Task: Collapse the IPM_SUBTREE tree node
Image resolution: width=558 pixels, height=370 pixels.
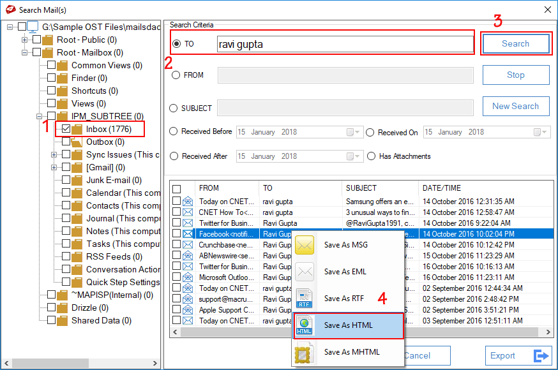Action: pyautogui.click(x=39, y=116)
